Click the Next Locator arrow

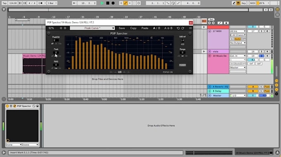213,23
